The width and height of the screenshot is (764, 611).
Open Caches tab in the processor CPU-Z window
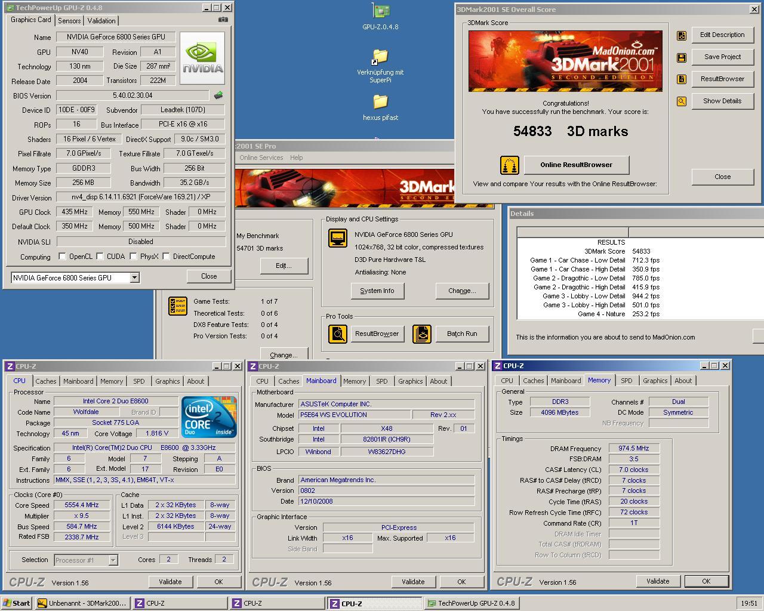click(45, 381)
